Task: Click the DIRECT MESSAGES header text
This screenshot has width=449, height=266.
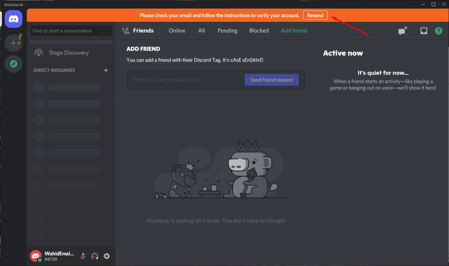Action: coord(54,70)
